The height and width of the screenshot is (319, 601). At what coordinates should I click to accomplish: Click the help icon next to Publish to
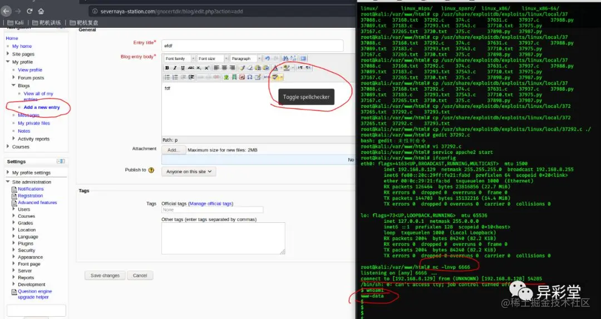151,170
